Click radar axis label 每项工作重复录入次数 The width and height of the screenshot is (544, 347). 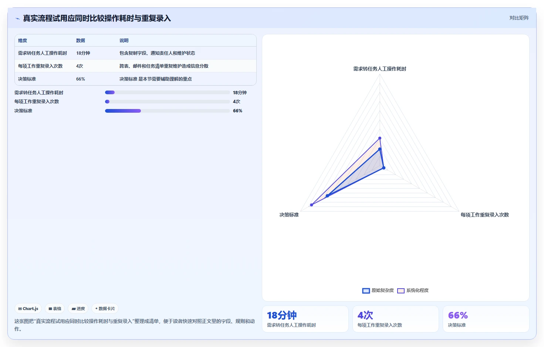click(x=485, y=215)
